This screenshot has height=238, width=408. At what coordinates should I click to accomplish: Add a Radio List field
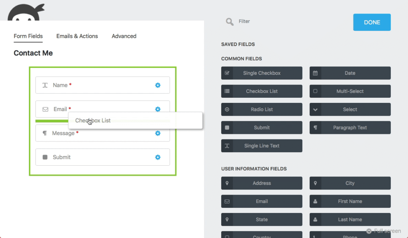coord(261,109)
